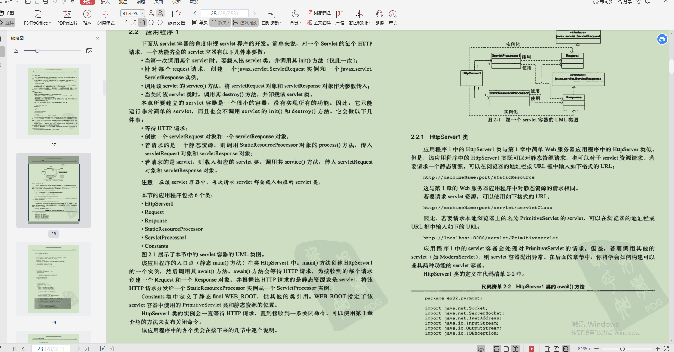Screen dimensions: 674x352
Task: Toggle continuous layout icon in status bar
Action: pos(497,349)
